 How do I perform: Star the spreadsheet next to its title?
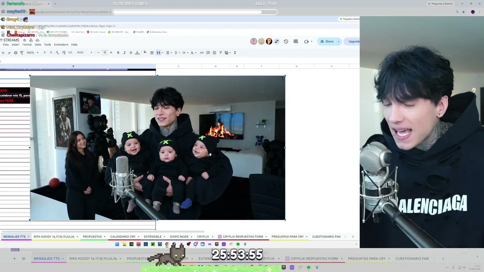tap(25, 40)
